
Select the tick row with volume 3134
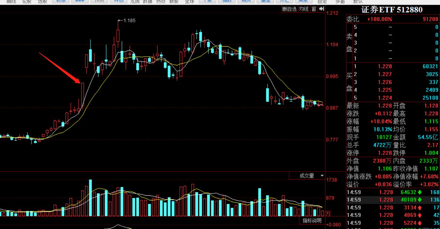point(393,207)
